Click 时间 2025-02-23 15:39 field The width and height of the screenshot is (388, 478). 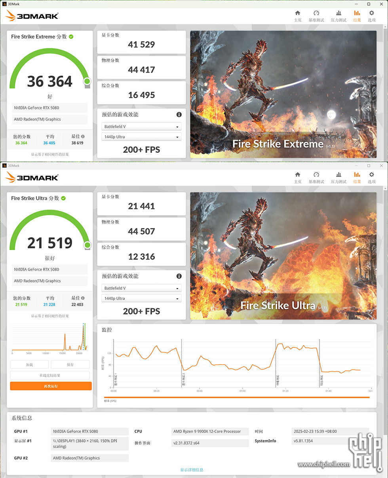coord(330,431)
